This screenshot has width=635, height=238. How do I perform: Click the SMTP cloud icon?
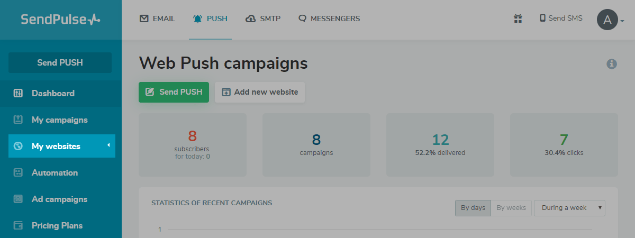point(251,19)
